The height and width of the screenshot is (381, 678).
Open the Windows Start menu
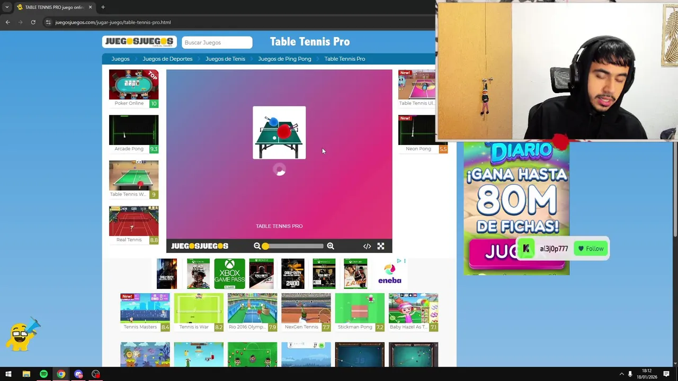8,374
